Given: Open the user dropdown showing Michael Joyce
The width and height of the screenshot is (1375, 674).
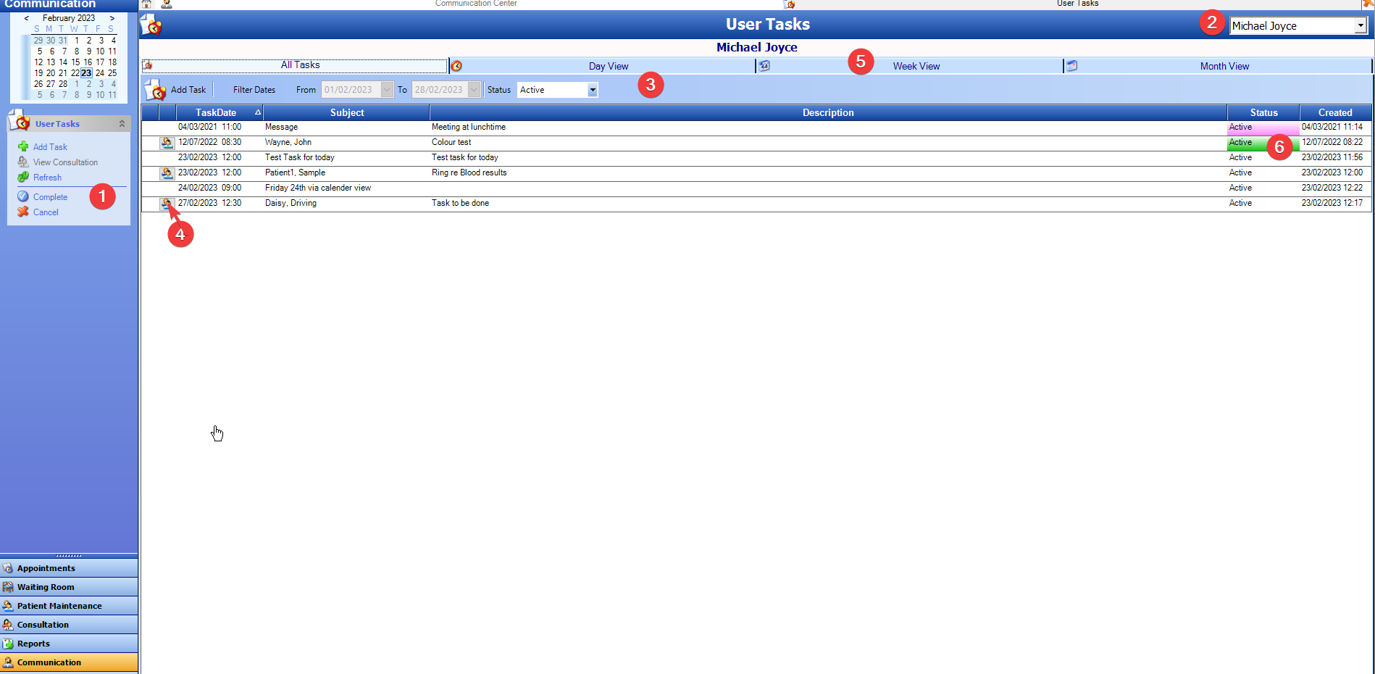Looking at the screenshot, I should tap(1360, 26).
